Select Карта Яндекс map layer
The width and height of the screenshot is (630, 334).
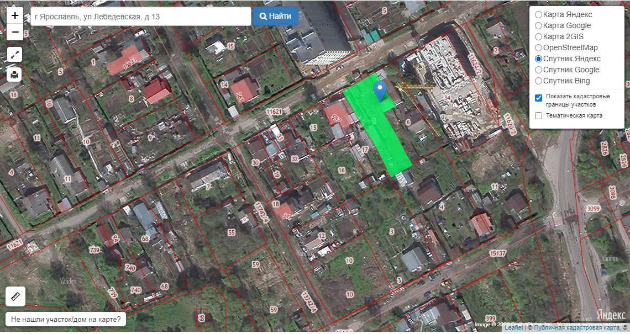point(538,15)
